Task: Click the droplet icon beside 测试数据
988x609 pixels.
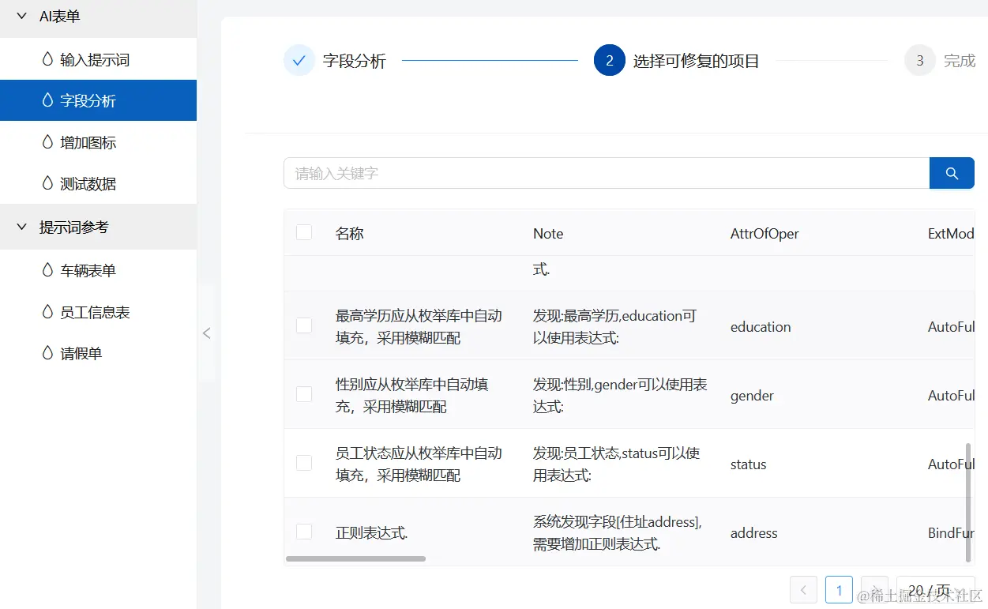Action: [47, 183]
